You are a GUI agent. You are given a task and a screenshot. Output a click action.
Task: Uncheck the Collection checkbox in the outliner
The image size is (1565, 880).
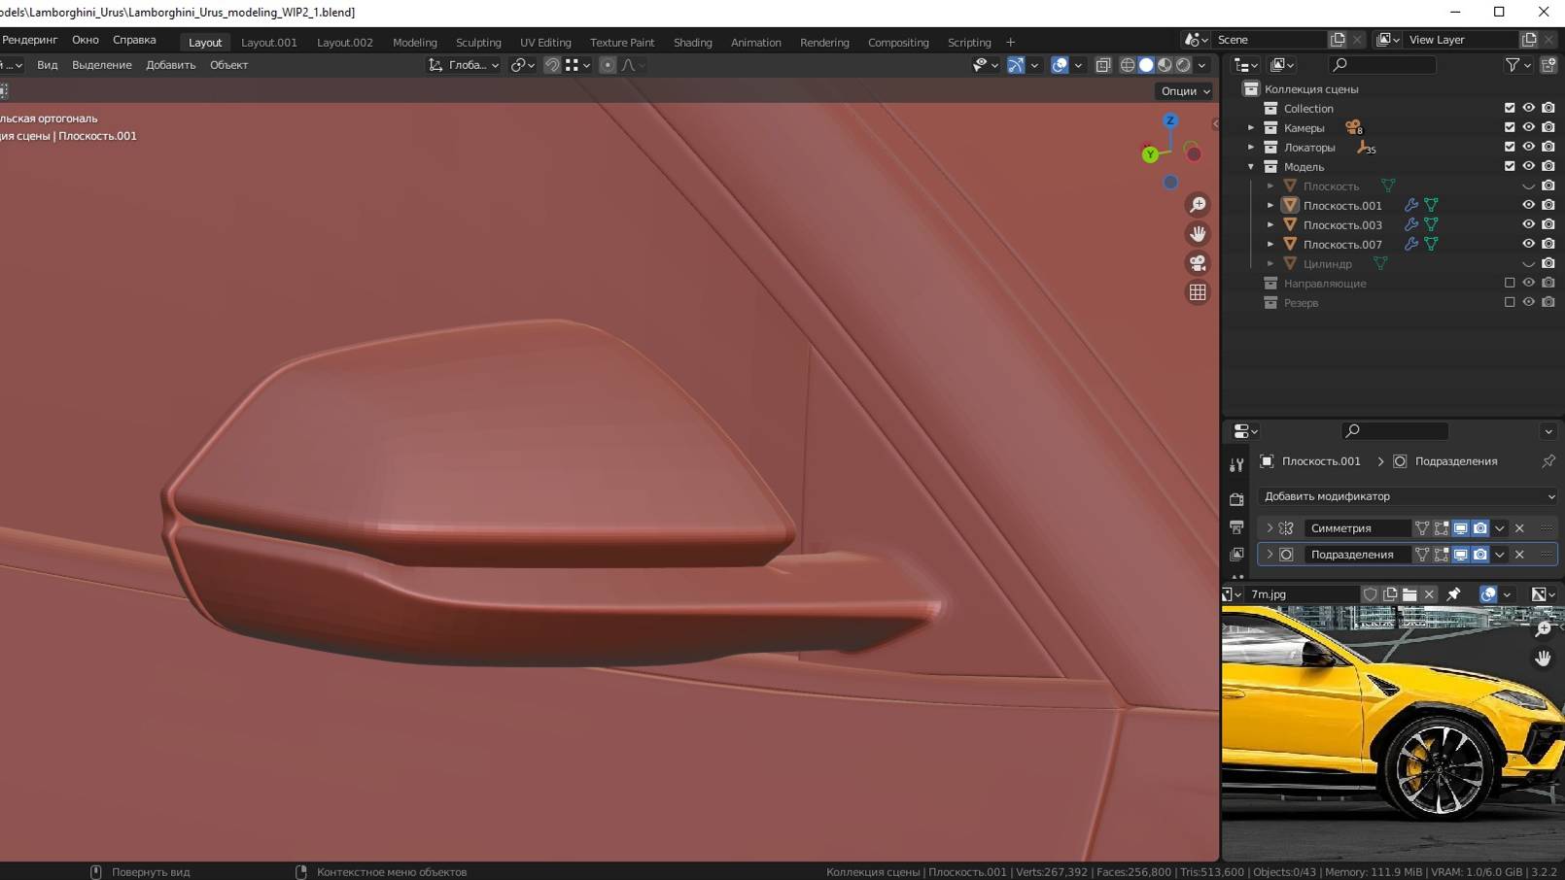tap(1510, 108)
